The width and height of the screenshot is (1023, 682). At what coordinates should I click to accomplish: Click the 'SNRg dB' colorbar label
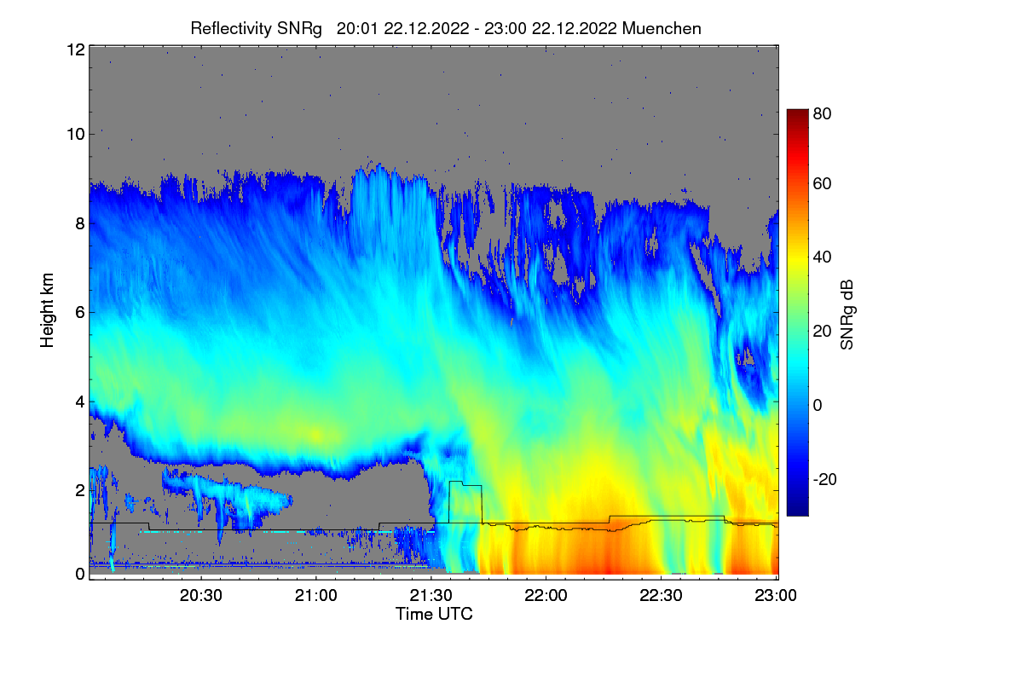pos(847,315)
